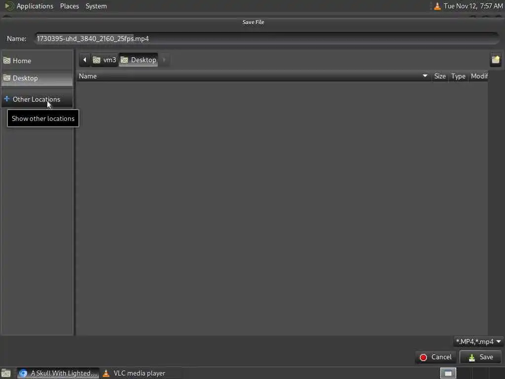The height and width of the screenshot is (379, 505).
Task: Open Home in the sidebar
Action: pyautogui.click(x=37, y=61)
